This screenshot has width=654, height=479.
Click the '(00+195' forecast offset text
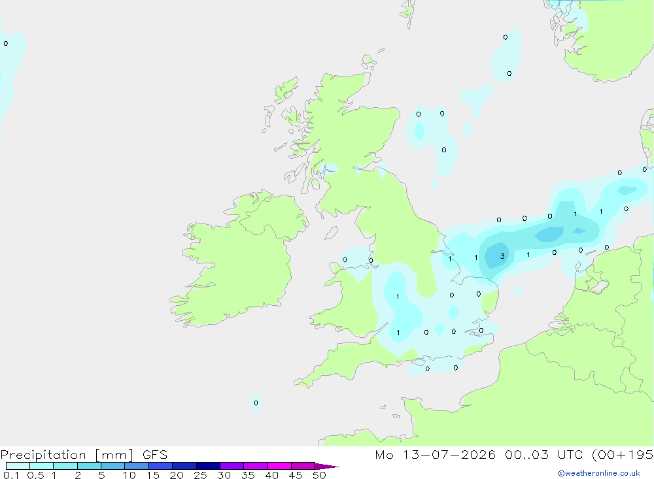(x=623, y=455)
